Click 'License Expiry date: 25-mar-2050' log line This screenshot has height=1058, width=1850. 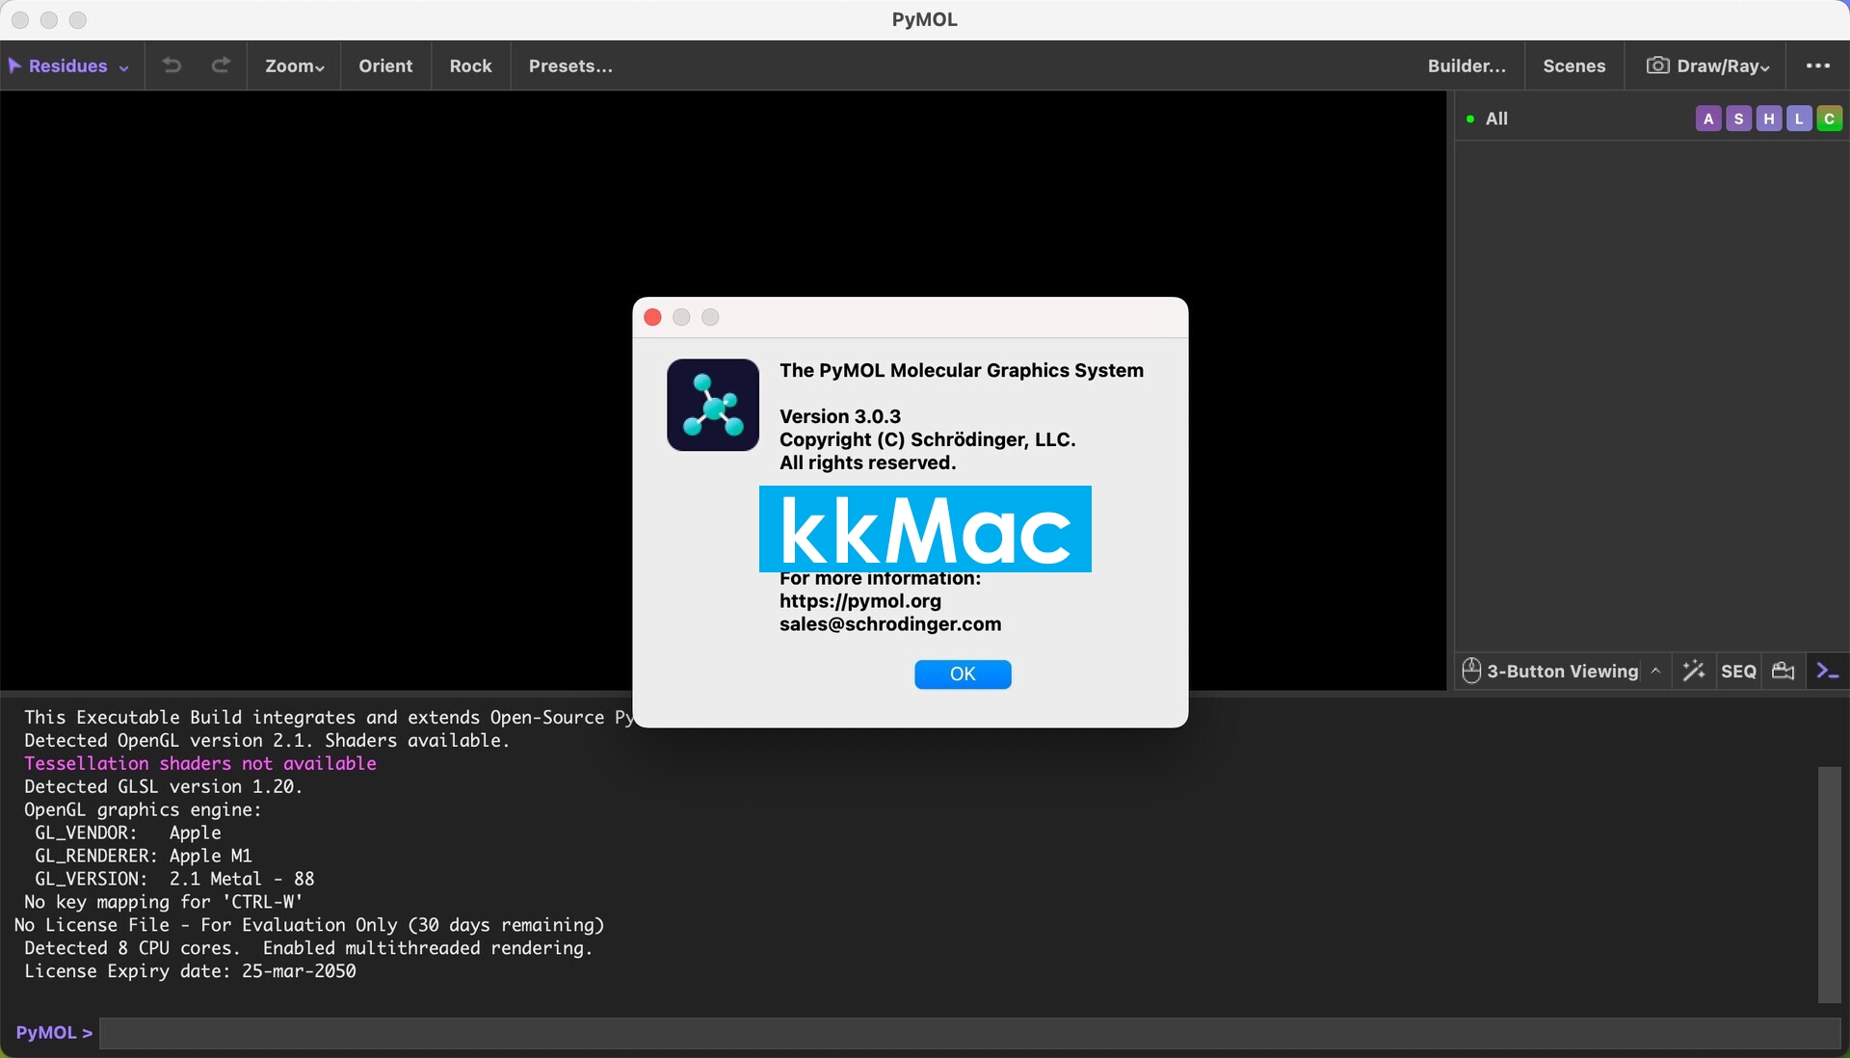191,971
